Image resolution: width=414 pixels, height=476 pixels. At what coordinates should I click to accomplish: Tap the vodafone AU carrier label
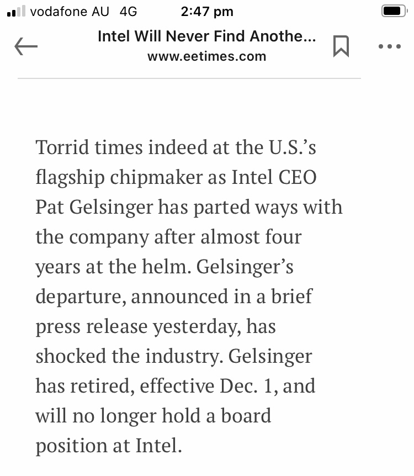(70, 12)
